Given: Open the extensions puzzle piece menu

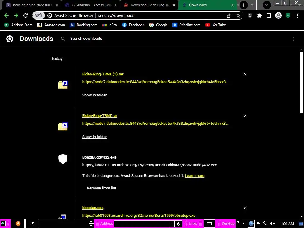Looking at the screenshot, I should click(259, 15).
